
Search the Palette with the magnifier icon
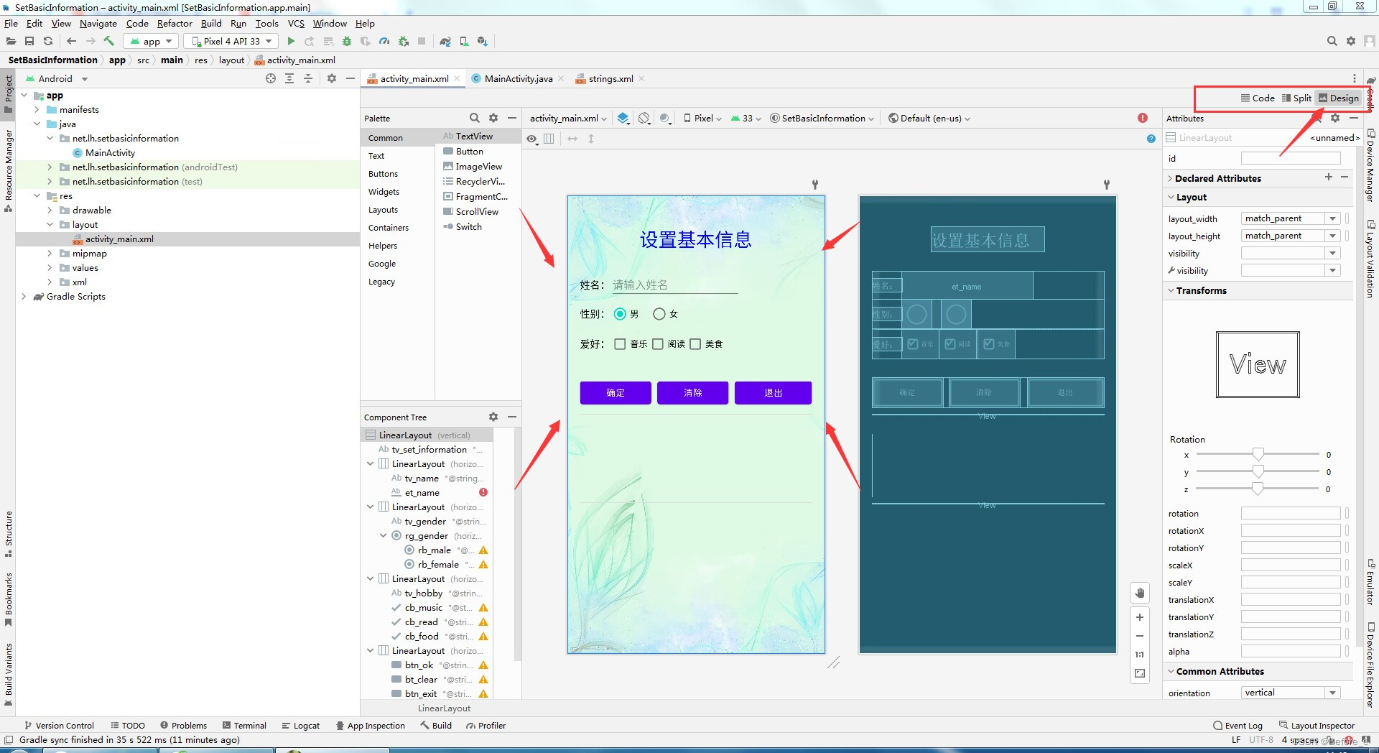coord(475,118)
